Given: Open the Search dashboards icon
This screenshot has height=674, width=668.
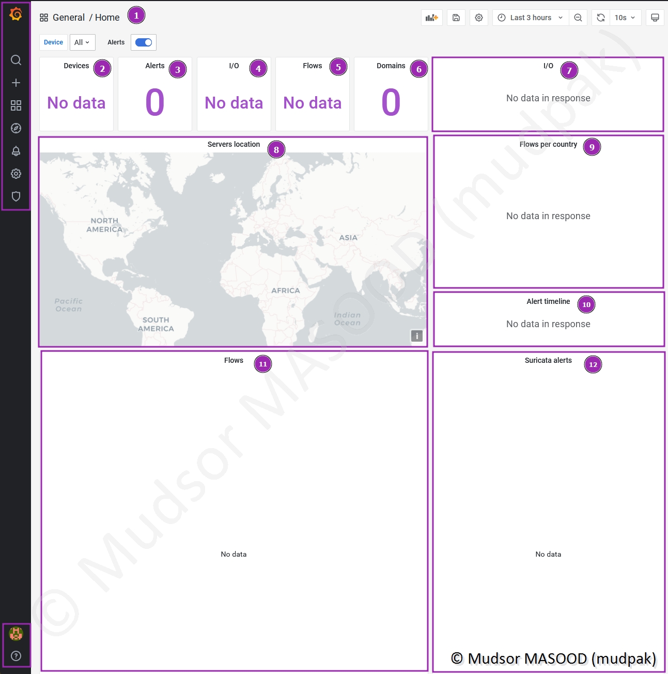Looking at the screenshot, I should coord(16,60).
